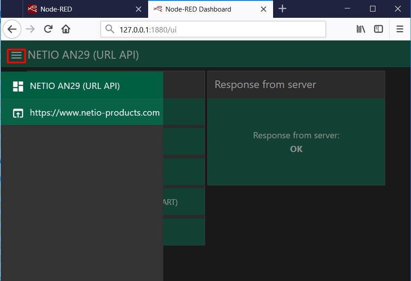Open a new browser tab
Screen dimensions: 411x281
pyautogui.click(x=282, y=9)
